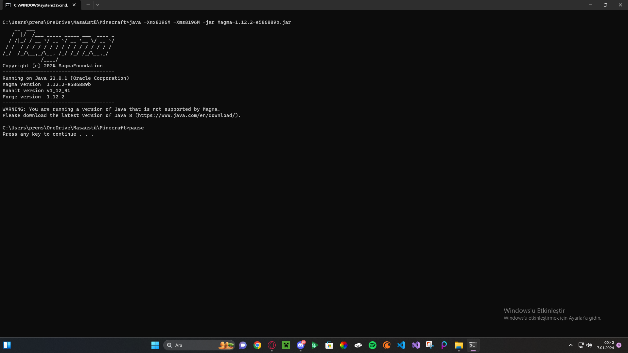Open the Windows Start menu
The height and width of the screenshot is (353, 628).
pos(155,345)
